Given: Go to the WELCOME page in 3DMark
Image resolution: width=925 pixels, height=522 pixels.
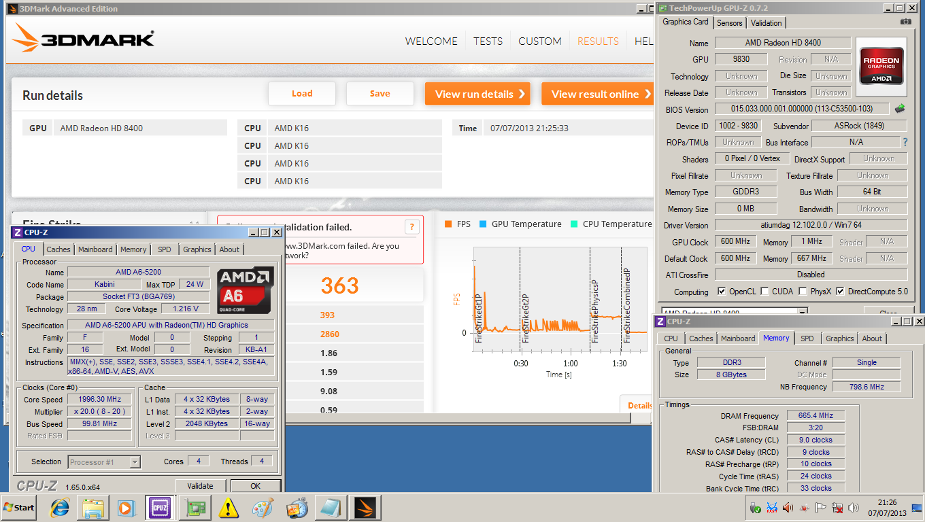Looking at the screenshot, I should [x=431, y=41].
